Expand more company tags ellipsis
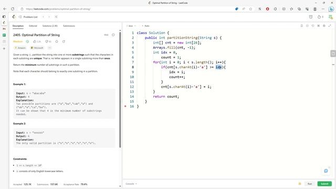Viewport: 336px width, 189px height. (x=49, y=48)
